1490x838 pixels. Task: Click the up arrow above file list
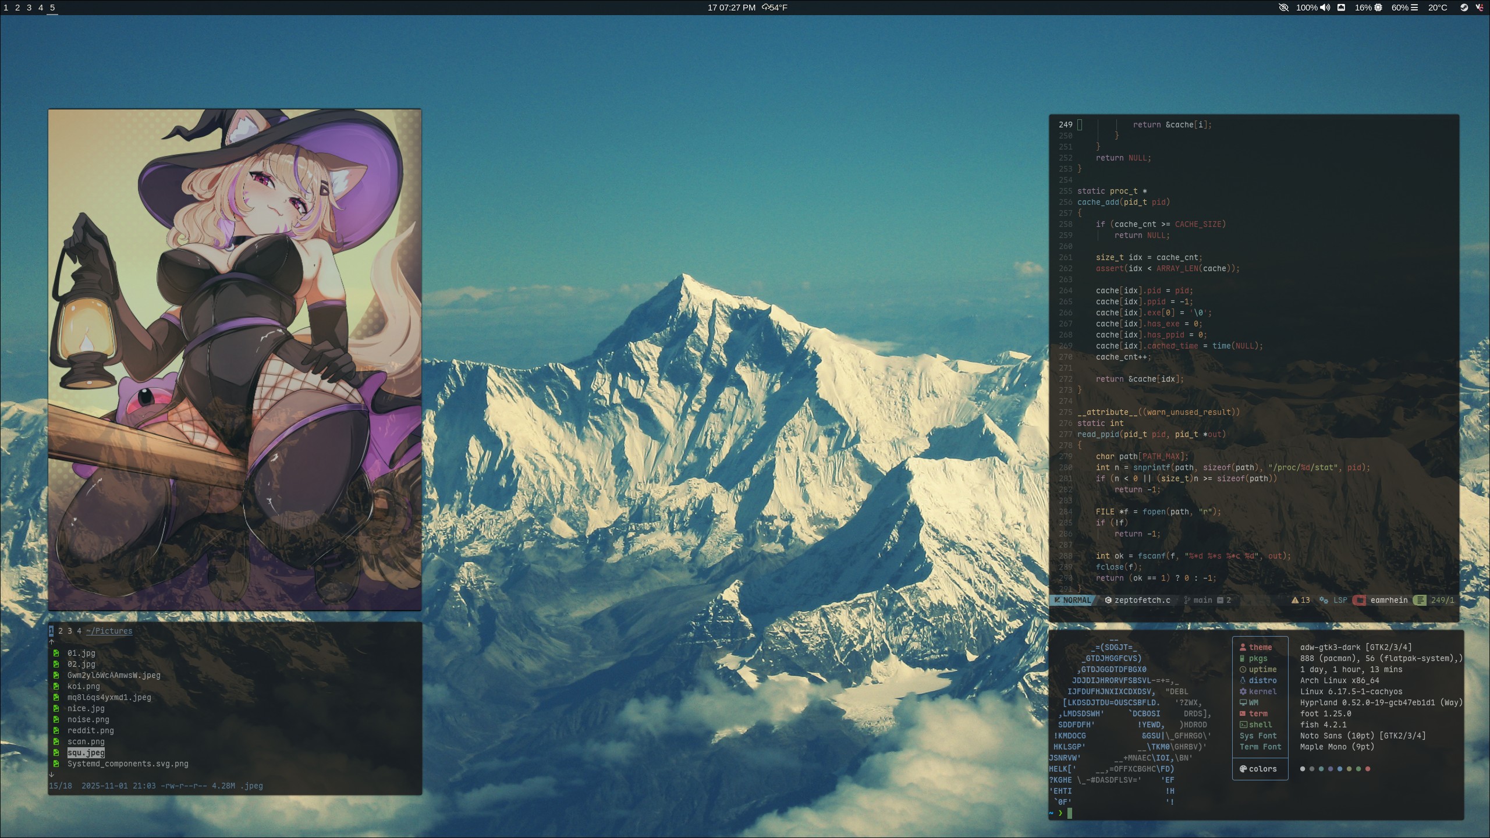tap(52, 642)
